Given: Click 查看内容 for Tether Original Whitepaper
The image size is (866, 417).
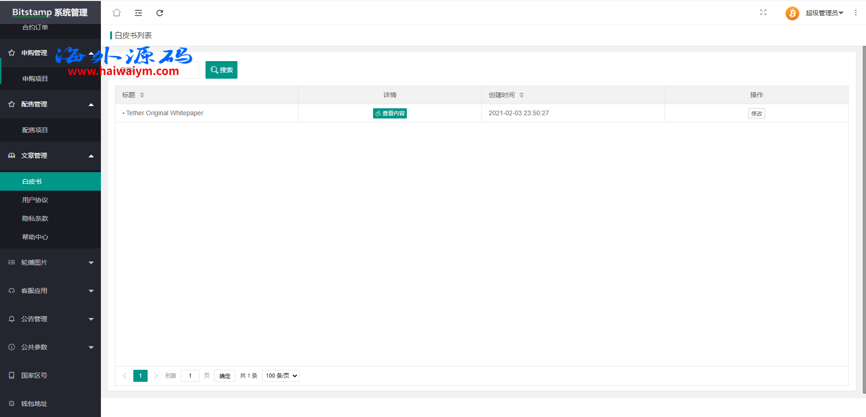Looking at the screenshot, I should 390,113.
